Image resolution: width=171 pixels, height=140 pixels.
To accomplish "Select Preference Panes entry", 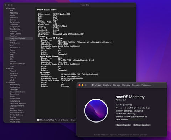I will [17, 113].
